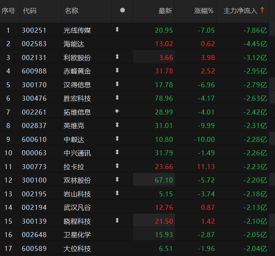Click stock code 300773
This screenshot has height=256, width=275.
34,167
